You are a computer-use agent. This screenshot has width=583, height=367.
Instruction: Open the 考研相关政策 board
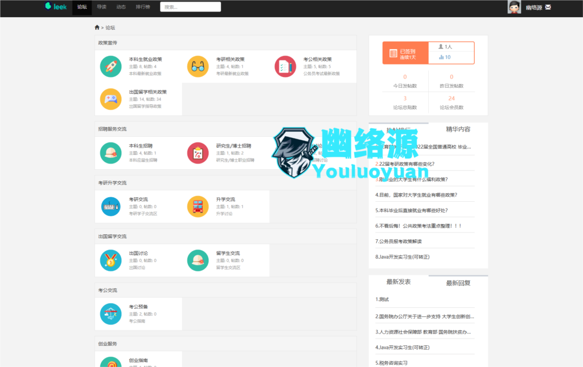pos(230,59)
